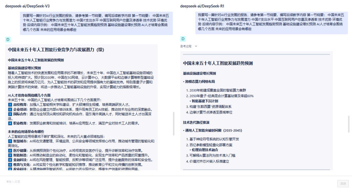The height and width of the screenshot is (194, 352).
Task: Select the deepseek-ai/DeepSeek-R1 model title
Action: tap(202, 6)
